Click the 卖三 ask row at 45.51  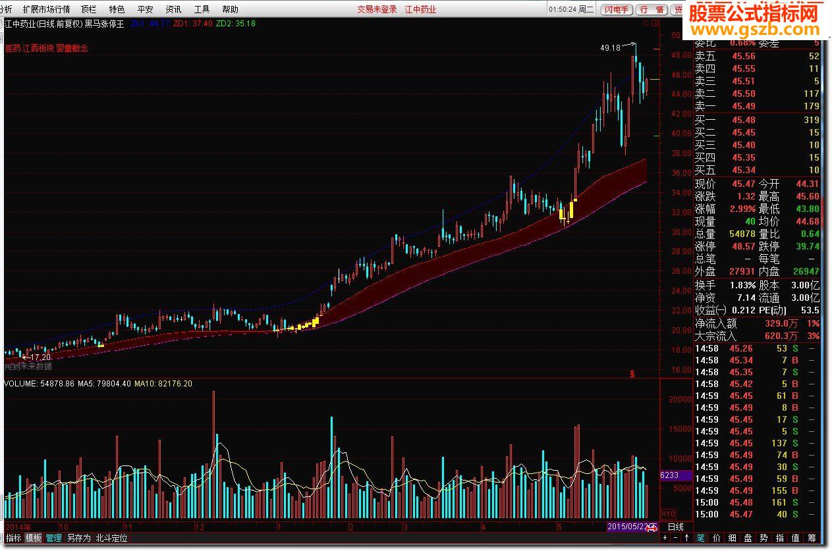[x=758, y=82]
